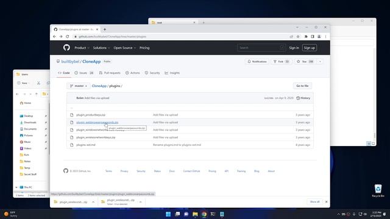Click the Sign up button

310,47
